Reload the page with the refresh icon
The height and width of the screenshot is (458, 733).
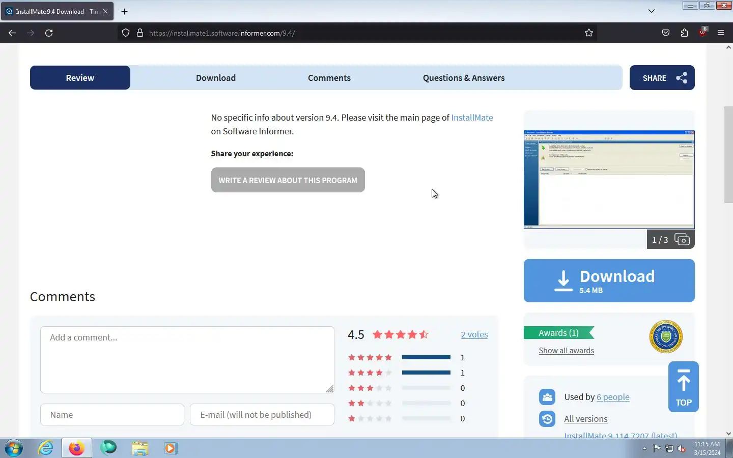(49, 33)
